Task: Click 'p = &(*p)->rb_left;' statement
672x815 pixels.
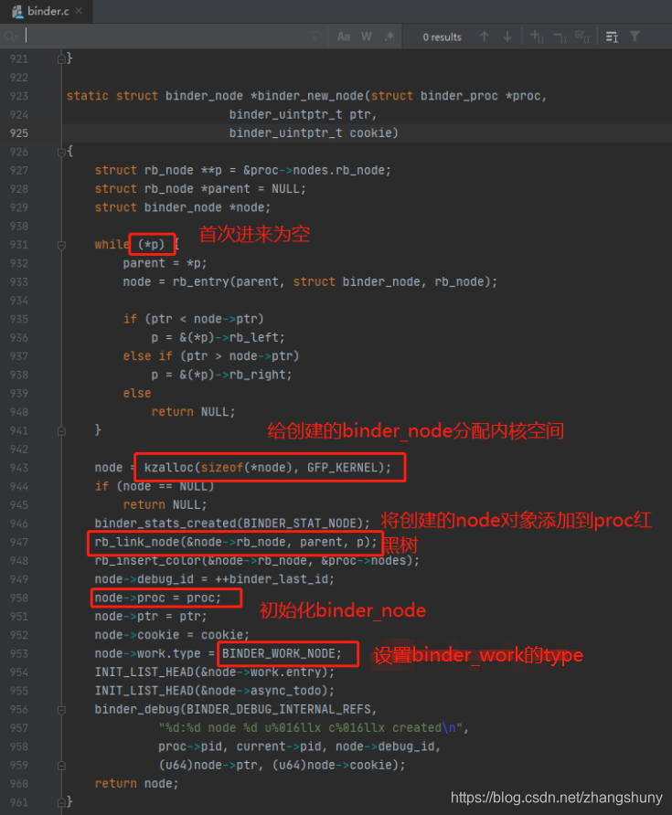Action: pyautogui.click(x=218, y=337)
